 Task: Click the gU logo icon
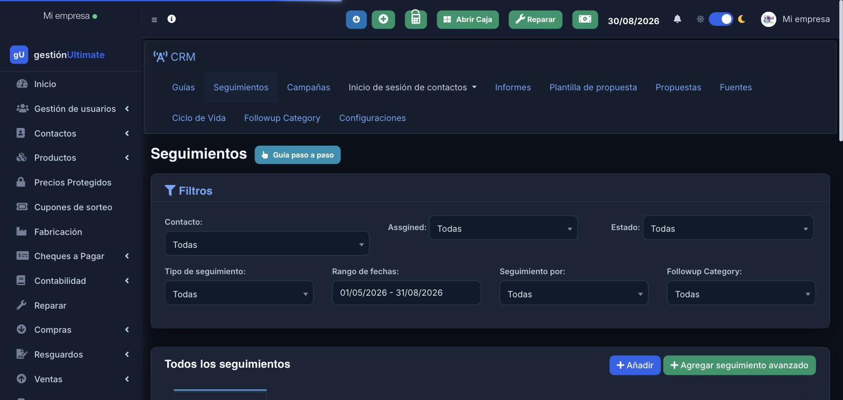[19, 54]
